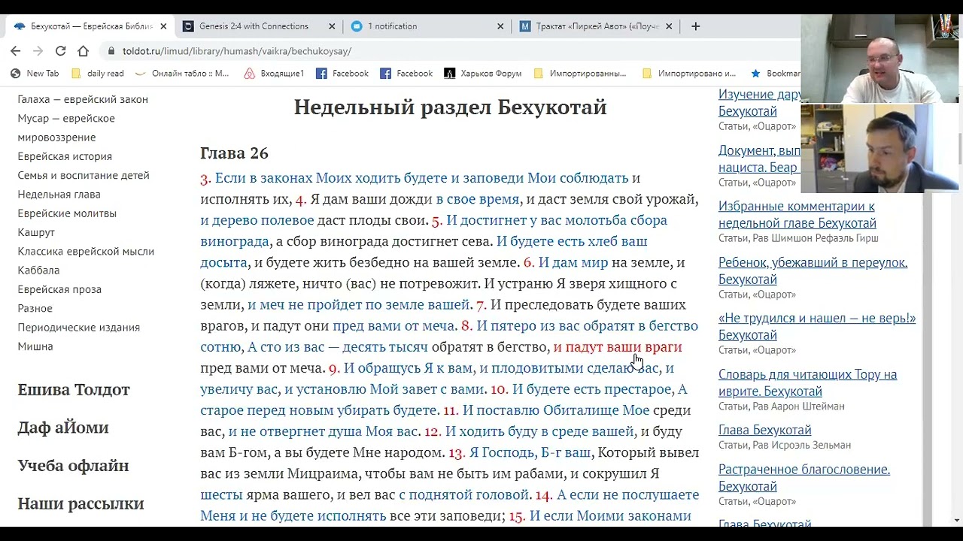This screenshot has height=541, width=963.
Task: Open the first Facebook bookmark
Action: (342, 74)
